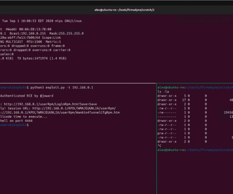The image size is (233, 194).
Task: Click the top prompt line in the right pane
Action: point(195,87)
